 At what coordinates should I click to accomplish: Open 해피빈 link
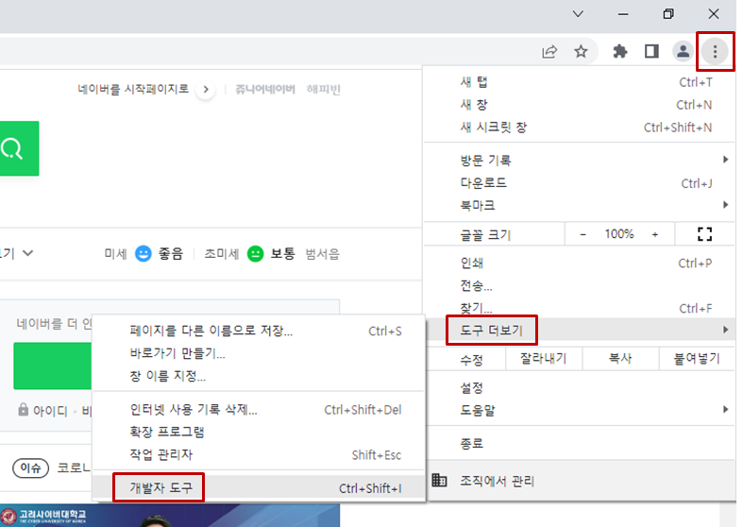coord(324,89)
